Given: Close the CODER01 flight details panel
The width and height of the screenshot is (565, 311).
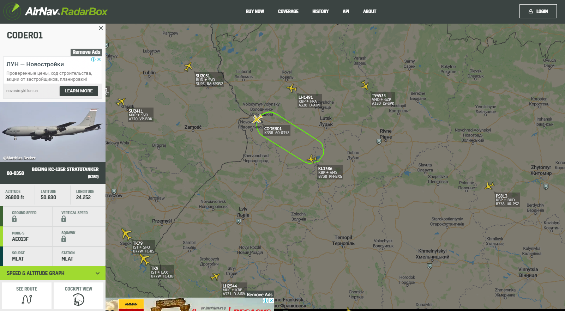Looking at the screenshot, I should (x=101, y=28).
